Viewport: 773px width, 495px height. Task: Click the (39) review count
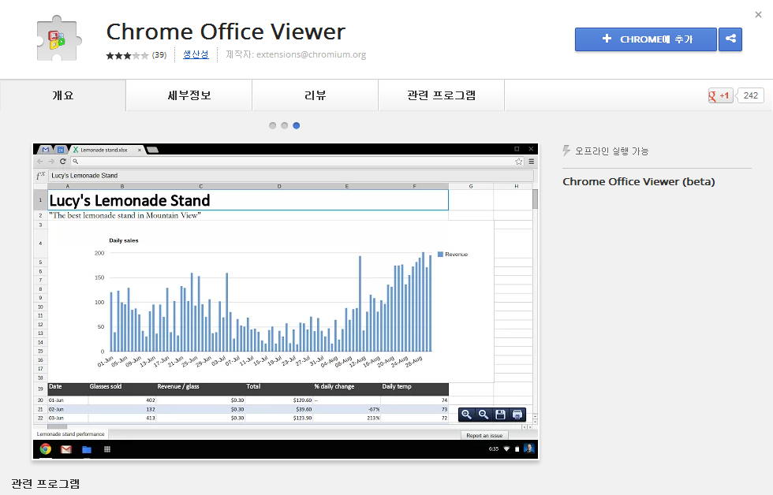pyautogui.click(x=159, y=54)
